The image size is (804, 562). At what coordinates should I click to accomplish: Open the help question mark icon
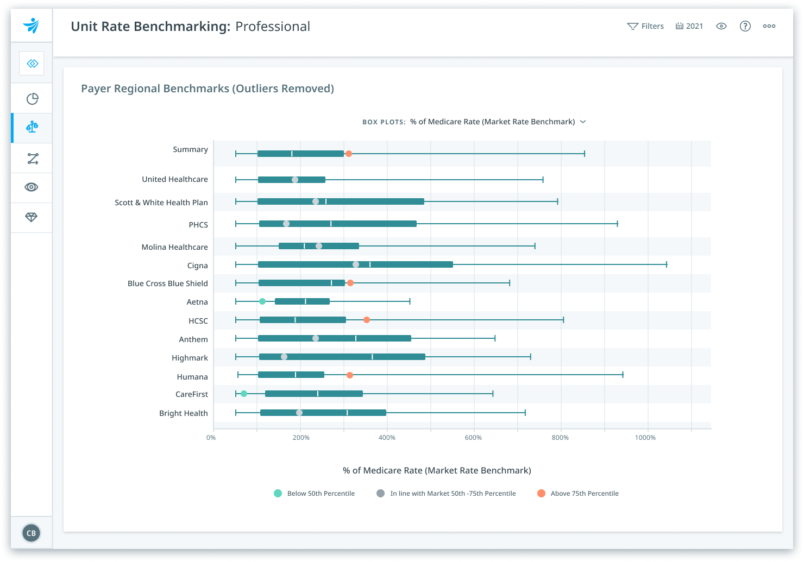[x=745, y=26]
